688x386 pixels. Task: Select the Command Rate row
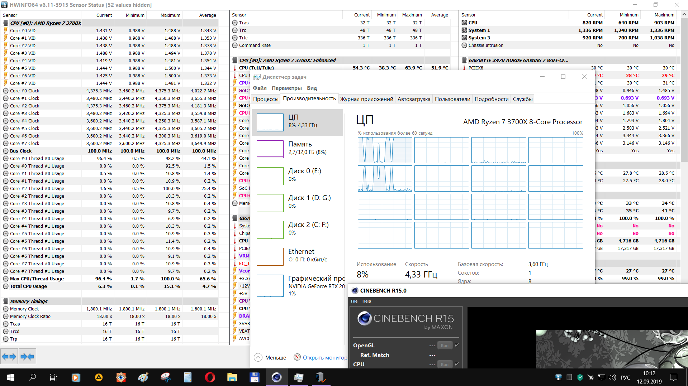pyautogui.click(x=341, y=45)
